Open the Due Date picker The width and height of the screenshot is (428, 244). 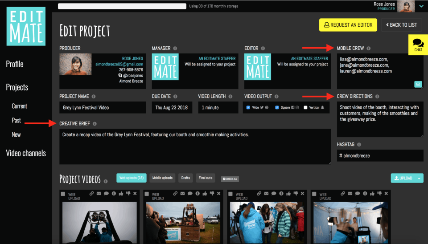(x=172, y=108)
